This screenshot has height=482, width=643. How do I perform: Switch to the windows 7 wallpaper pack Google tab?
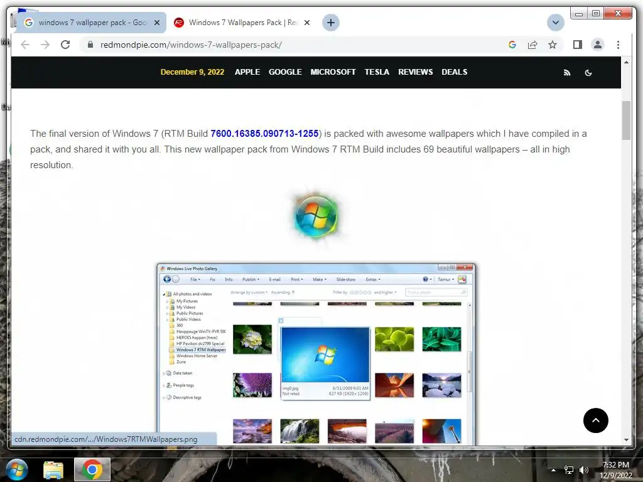pyautogui.click(x=91, y=23)
